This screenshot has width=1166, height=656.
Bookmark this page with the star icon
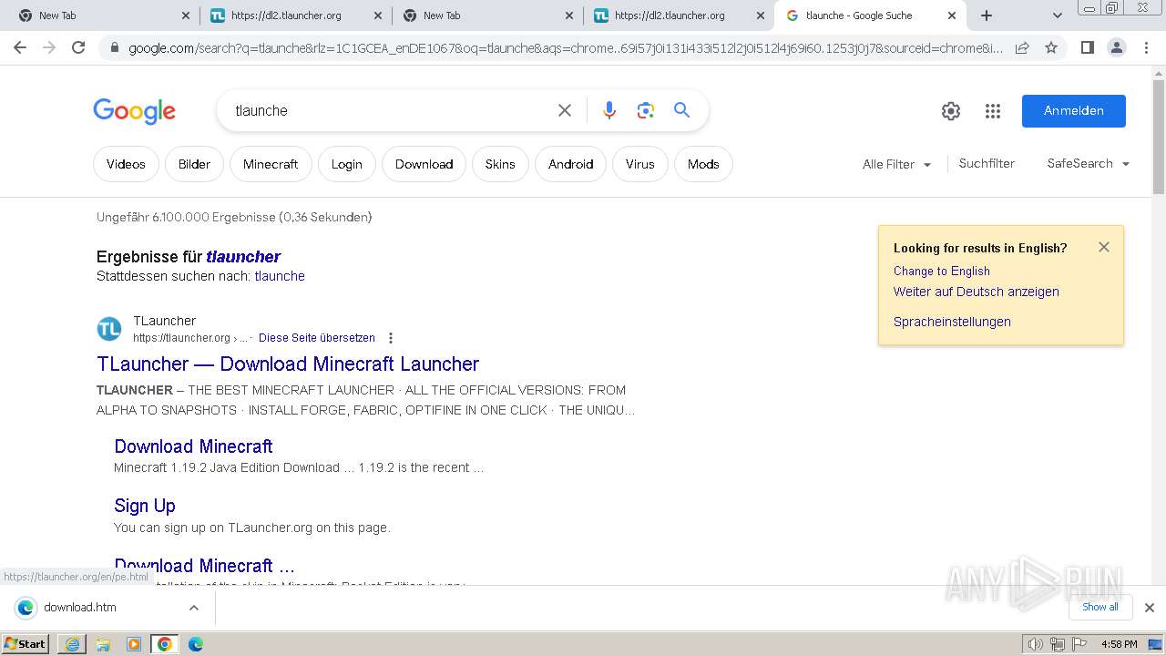(1051, 47)
